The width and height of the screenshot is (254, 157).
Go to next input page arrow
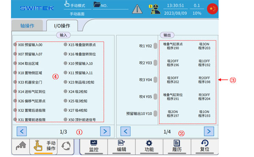[105, 131]
